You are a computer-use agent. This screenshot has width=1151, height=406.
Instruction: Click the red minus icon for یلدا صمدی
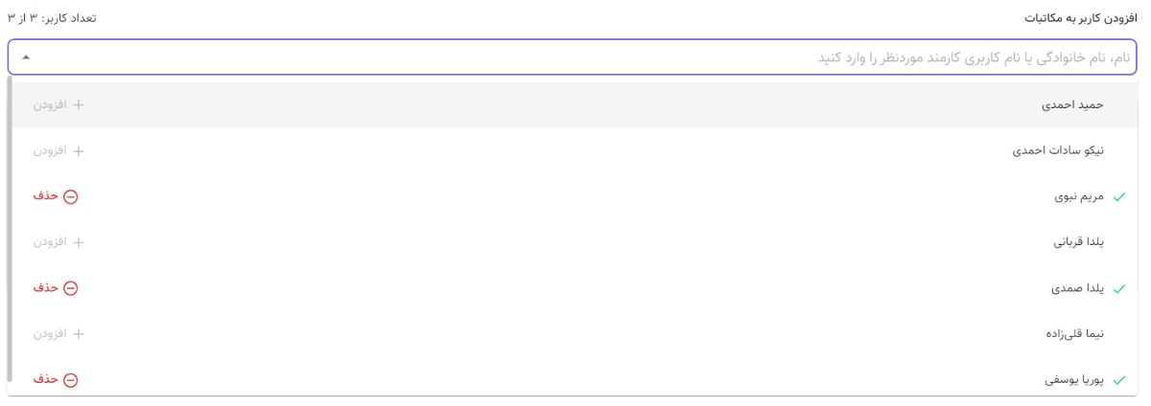click(70, 288)
